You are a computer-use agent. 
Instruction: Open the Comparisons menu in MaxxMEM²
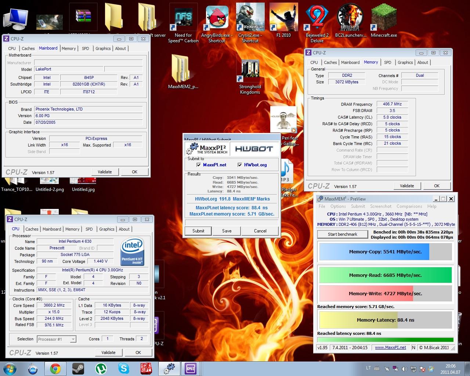(x=409, y=206)
